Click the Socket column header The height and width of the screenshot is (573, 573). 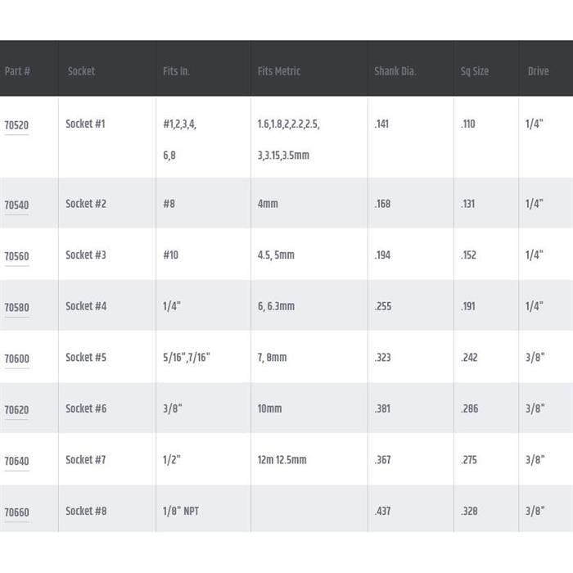81,71
